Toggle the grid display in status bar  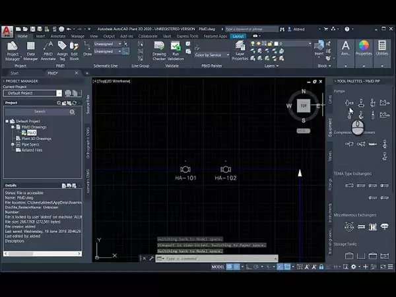coord(229,267)
